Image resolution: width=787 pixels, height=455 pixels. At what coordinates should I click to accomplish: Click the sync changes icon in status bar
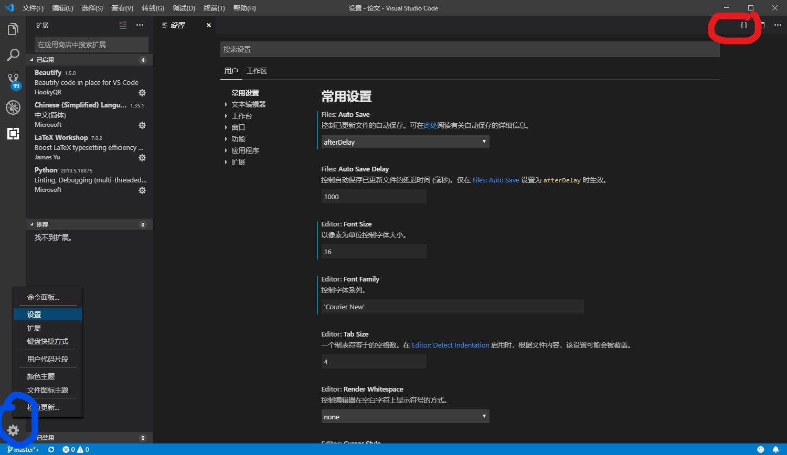click(x=51, y=450)
